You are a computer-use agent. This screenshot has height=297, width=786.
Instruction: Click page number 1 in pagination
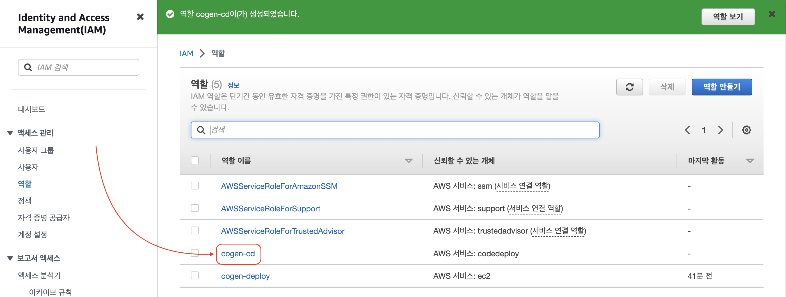click(x=704, y=130)
